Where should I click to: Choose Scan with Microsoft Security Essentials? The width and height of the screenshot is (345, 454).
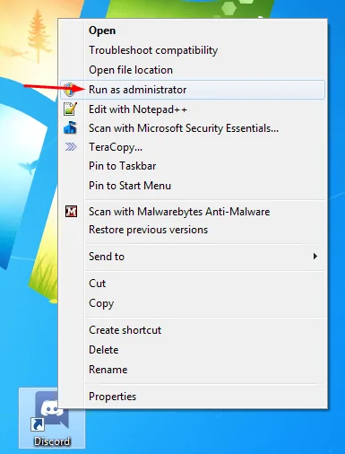click(193, 128)
